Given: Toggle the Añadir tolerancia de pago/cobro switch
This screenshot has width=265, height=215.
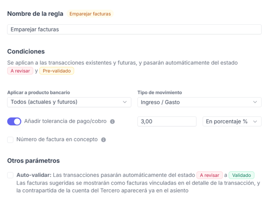Looking at the screenshot, I should (x=14, y=122).
